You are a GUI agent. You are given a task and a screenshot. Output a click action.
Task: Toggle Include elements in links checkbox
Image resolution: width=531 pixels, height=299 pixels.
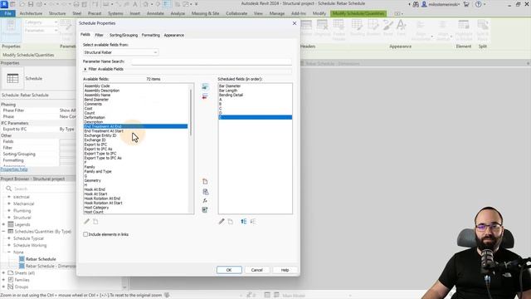click(x=85, y=234)
